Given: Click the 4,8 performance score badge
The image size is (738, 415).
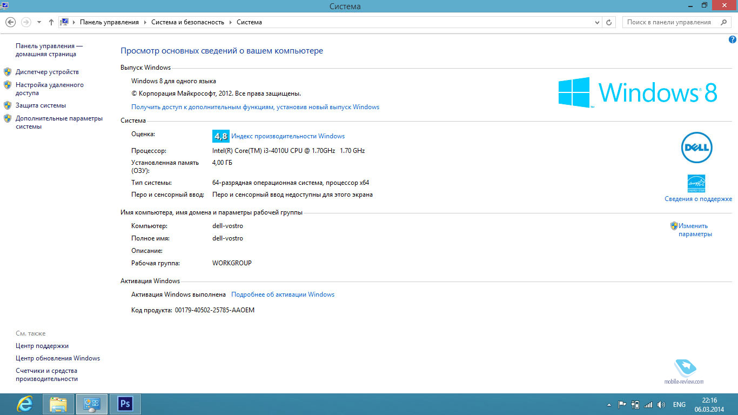Looking at the screenshot, I should click(x=220, y=136).
